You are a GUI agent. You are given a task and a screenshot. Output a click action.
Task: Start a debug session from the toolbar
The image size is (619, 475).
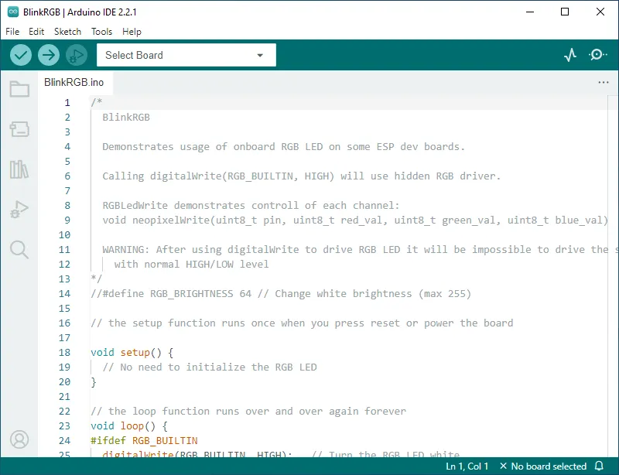coord(75,55)
